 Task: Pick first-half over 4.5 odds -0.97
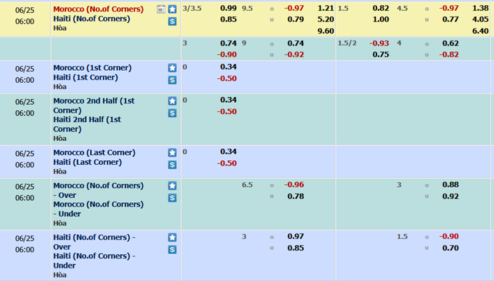449,8
